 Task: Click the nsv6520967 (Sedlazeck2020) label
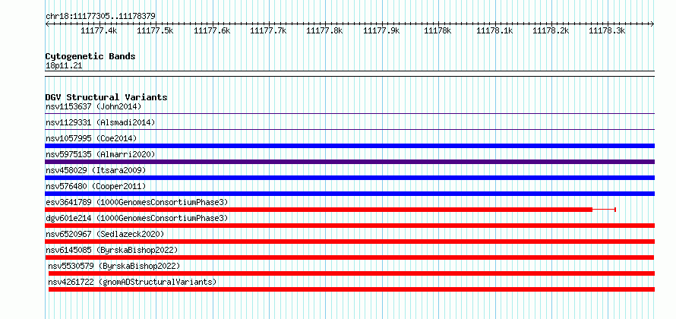105,234
